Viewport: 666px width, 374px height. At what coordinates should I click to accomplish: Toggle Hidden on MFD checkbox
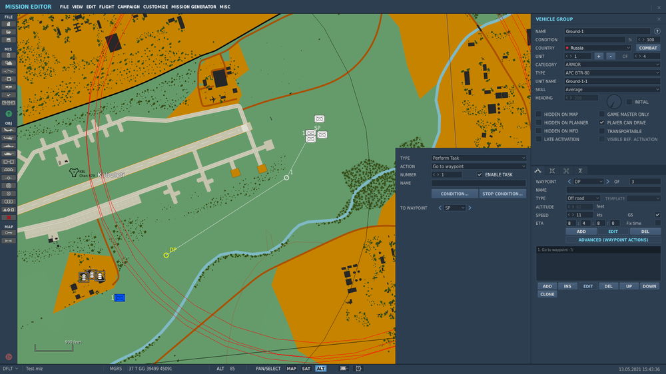(539, 130)
